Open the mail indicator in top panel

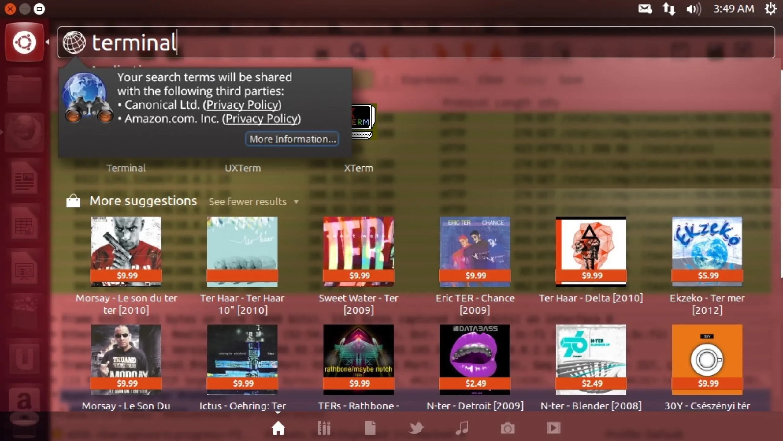(x=645, y=9)
